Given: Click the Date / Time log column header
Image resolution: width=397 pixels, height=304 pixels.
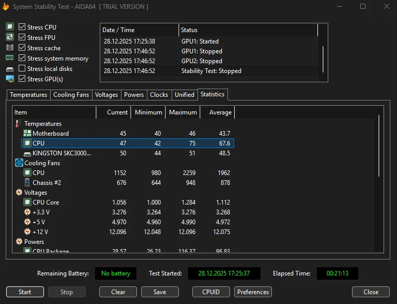Looking at the screenshot, I should point(140,30).
